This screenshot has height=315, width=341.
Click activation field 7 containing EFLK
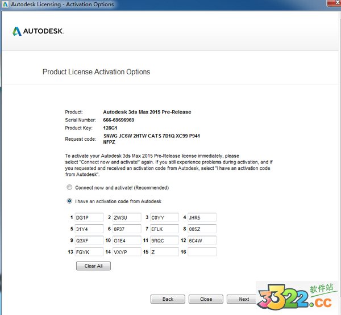(x=164, y=229)
